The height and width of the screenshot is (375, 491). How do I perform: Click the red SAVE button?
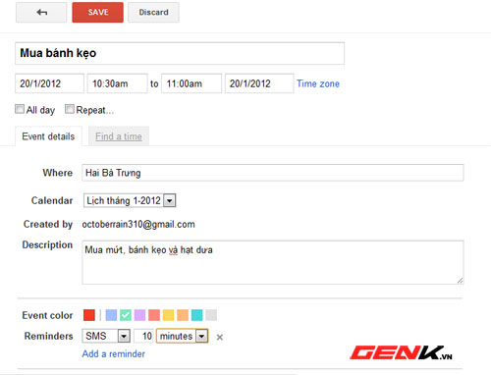(98, 13)
